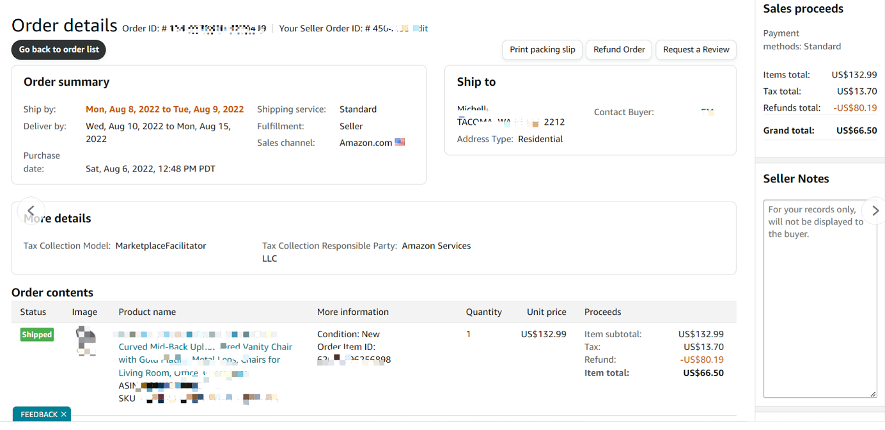Click the product thumbnail image
The image size is (885, 430).
(85, 340)
